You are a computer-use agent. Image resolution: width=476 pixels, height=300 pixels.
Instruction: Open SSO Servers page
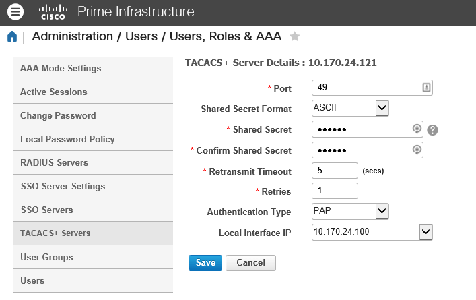(x=93, y=210)
